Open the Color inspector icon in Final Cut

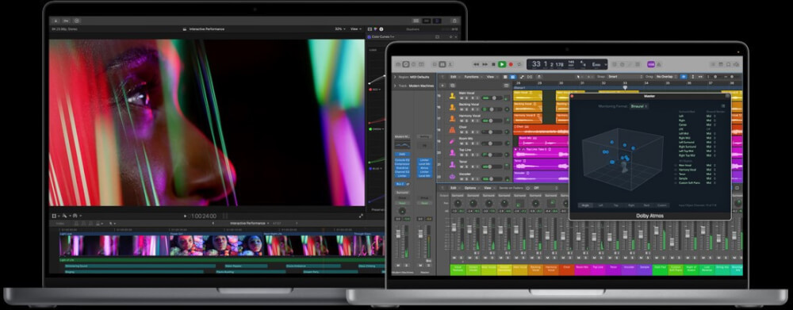(x=375, y=29)
